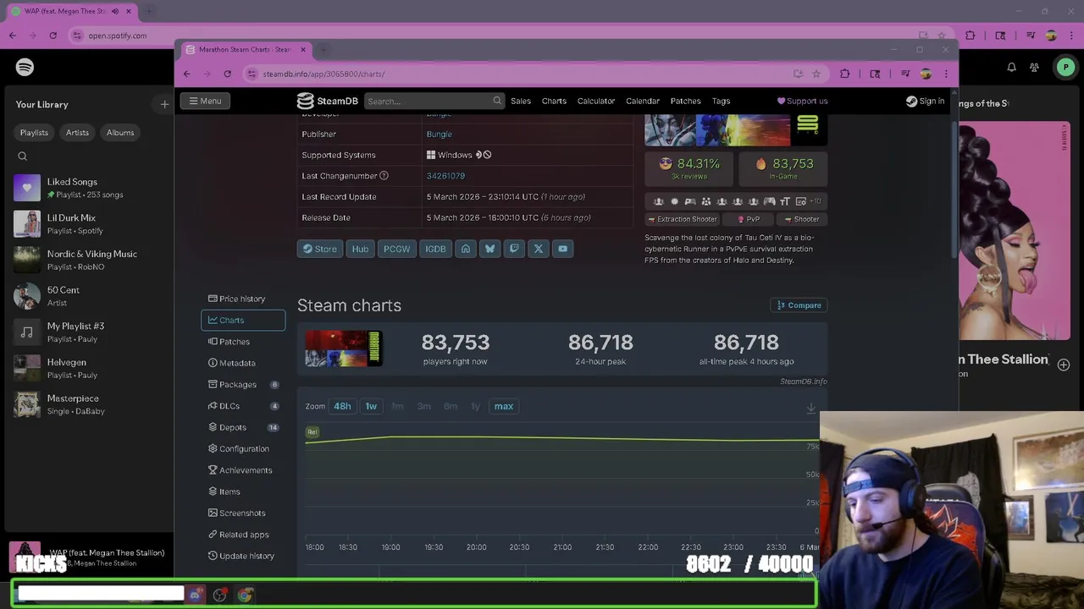Click the homepage house icon
The height and width of the screenshot is (609, 1084).
coord(465,249)
